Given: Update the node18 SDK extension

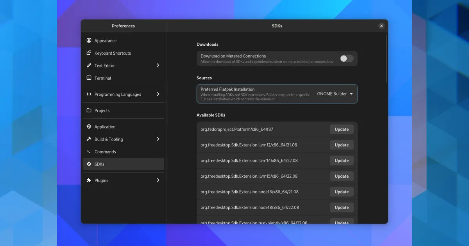Looking at the screenshot, I should point(342,207).
